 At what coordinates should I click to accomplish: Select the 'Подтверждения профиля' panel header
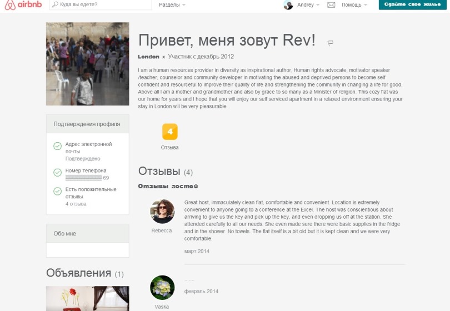click(88, 124)
